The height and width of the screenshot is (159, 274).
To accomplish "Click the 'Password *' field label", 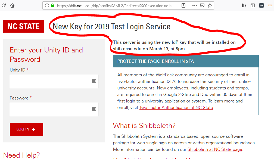I will 21,98.
